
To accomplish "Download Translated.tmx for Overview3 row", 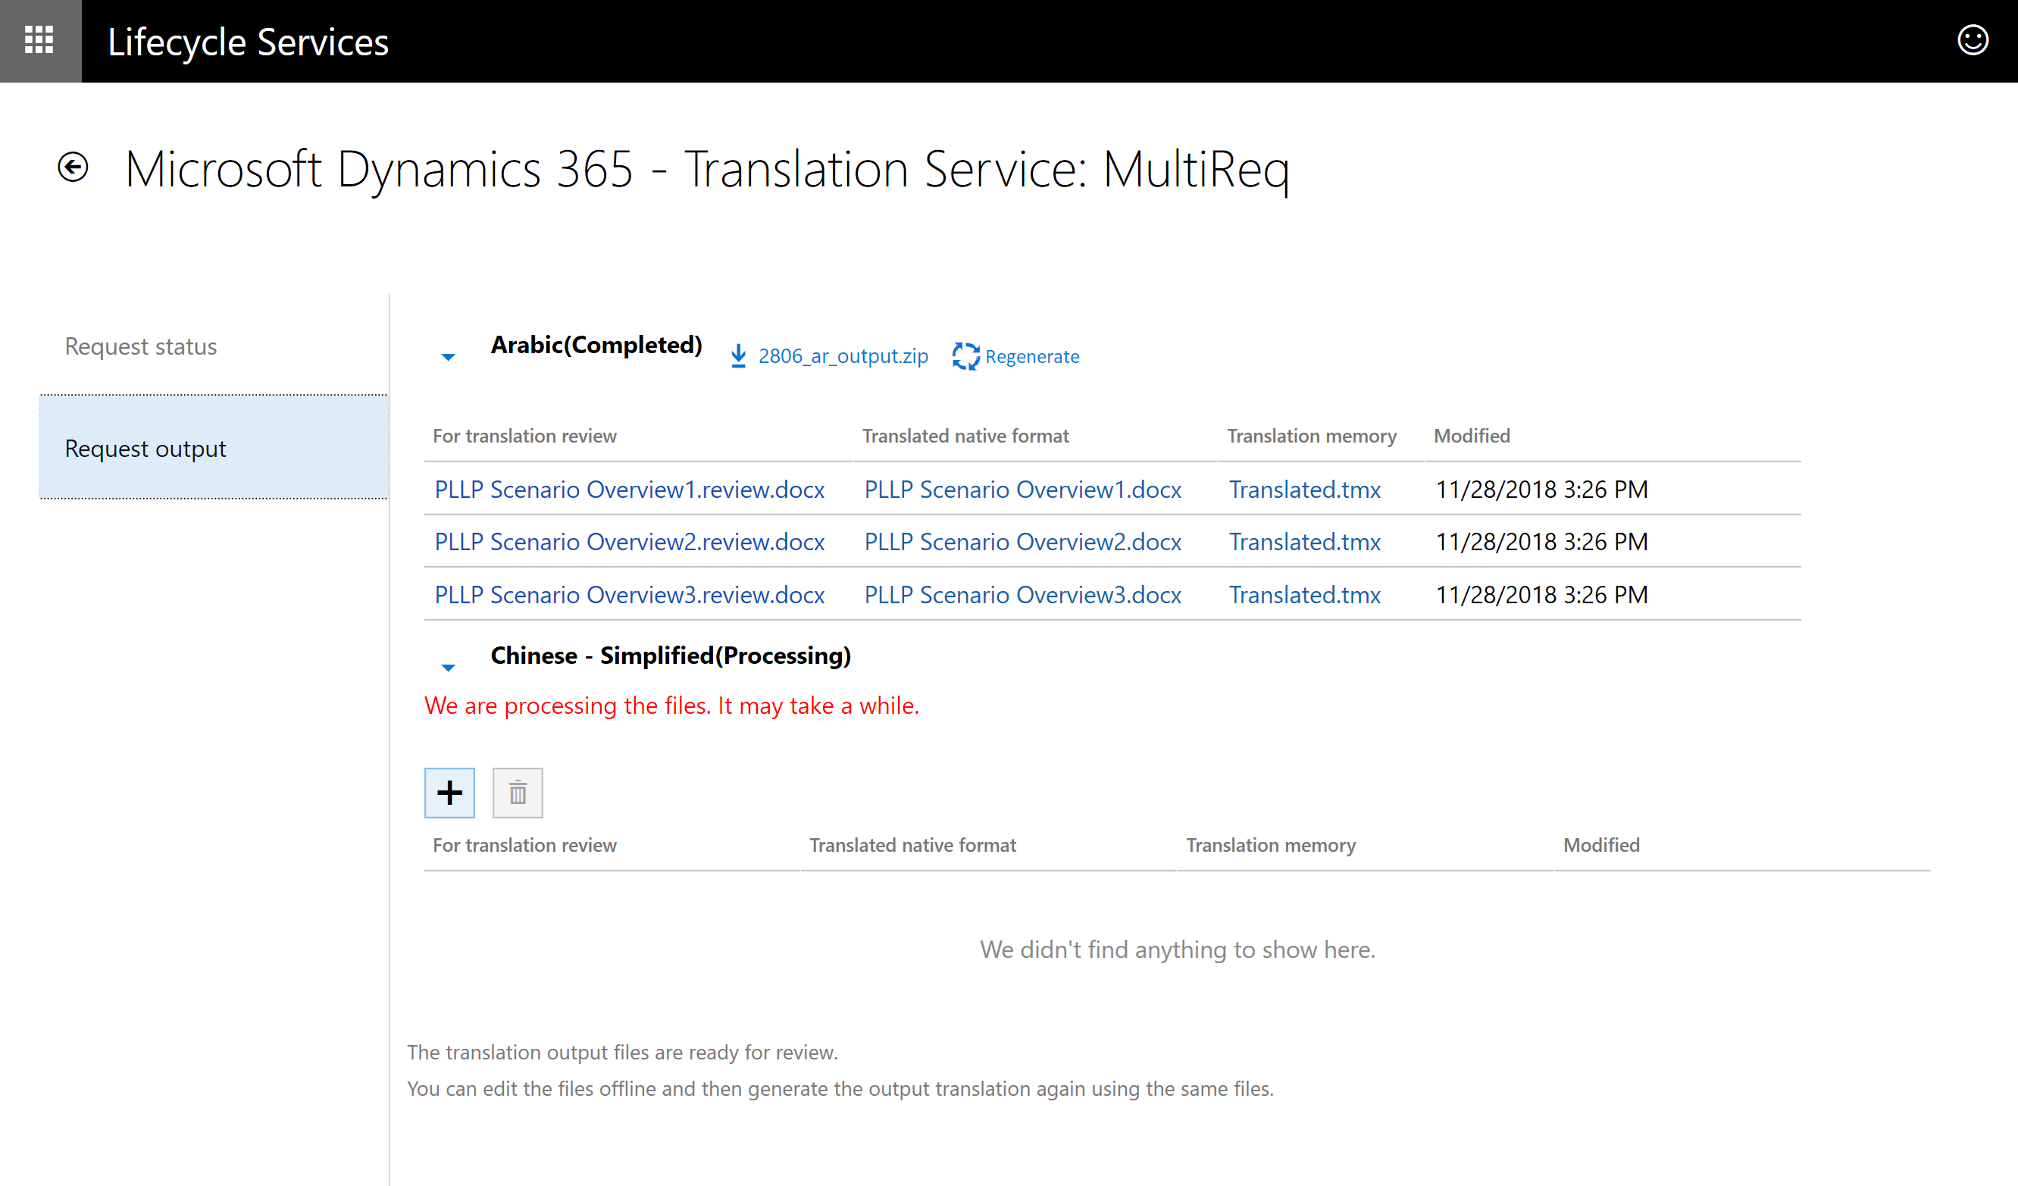I will coord(1304,595).
